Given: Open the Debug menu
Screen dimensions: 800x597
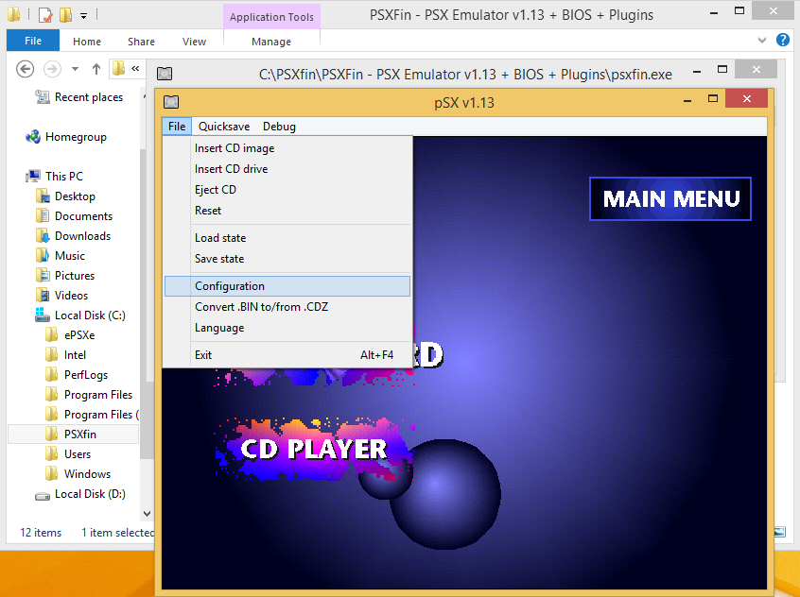Looking at the screenshot, I should click(279, 126).
